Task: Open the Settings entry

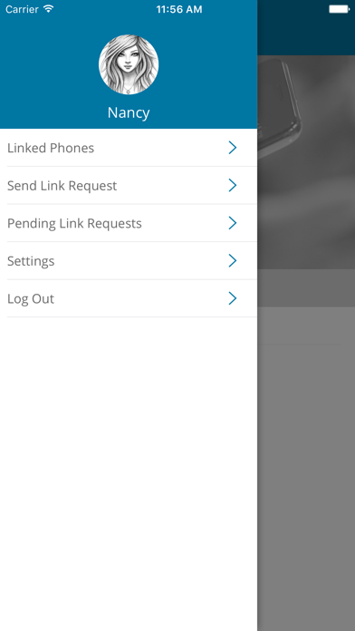Action: click(129, 261)
